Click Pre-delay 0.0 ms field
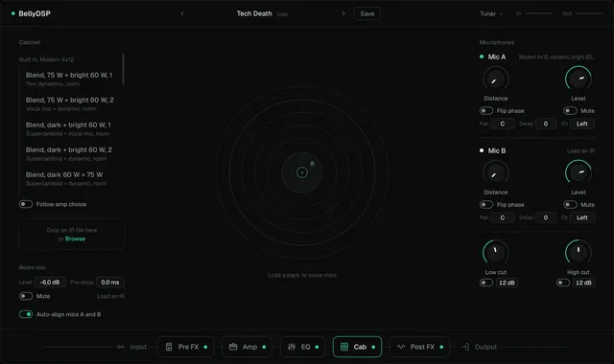This screenshot has width=614, height=364. tap(110, 283)
